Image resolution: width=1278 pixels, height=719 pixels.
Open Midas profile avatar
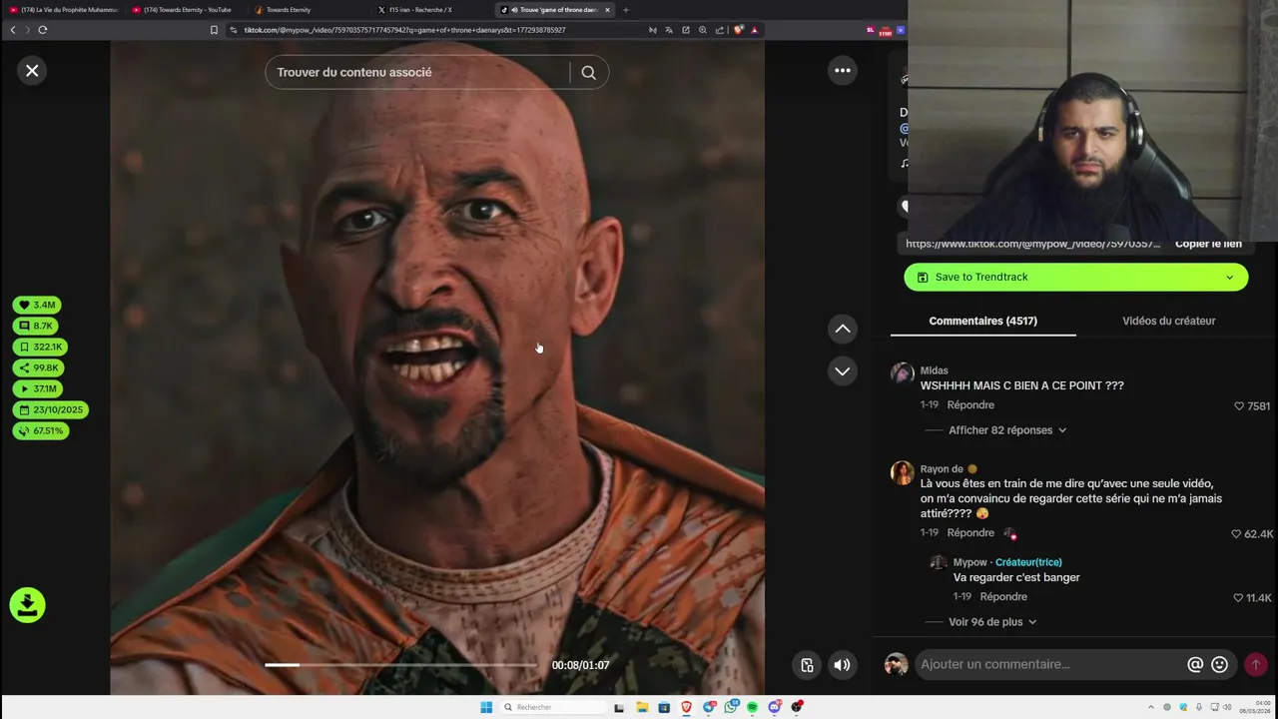pyautogui.click(x=902, y=373)
